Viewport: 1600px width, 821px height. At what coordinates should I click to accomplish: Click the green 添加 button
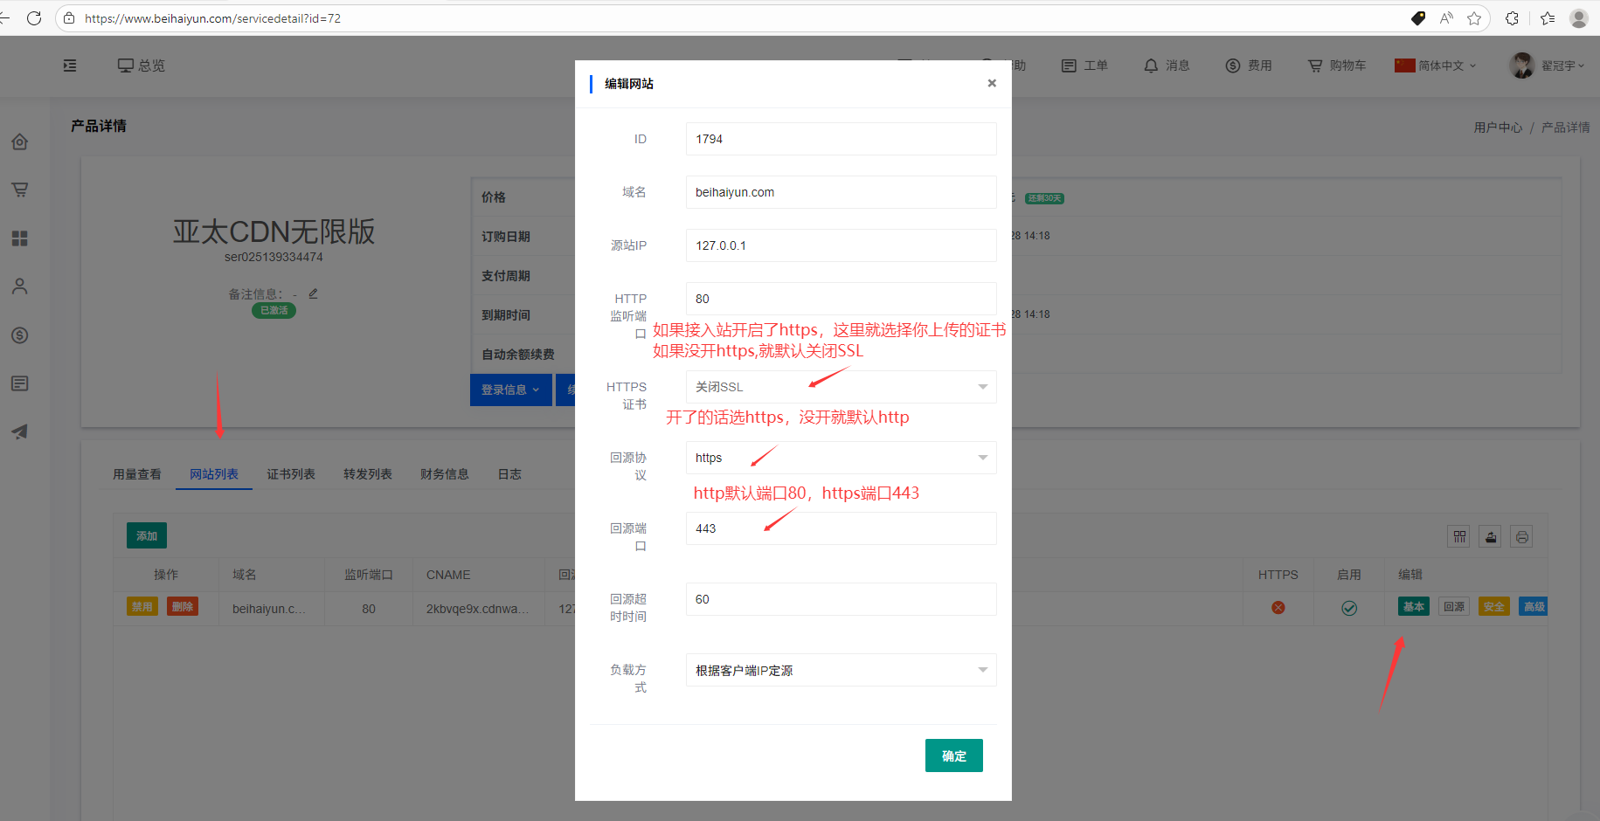pos(147,536)
